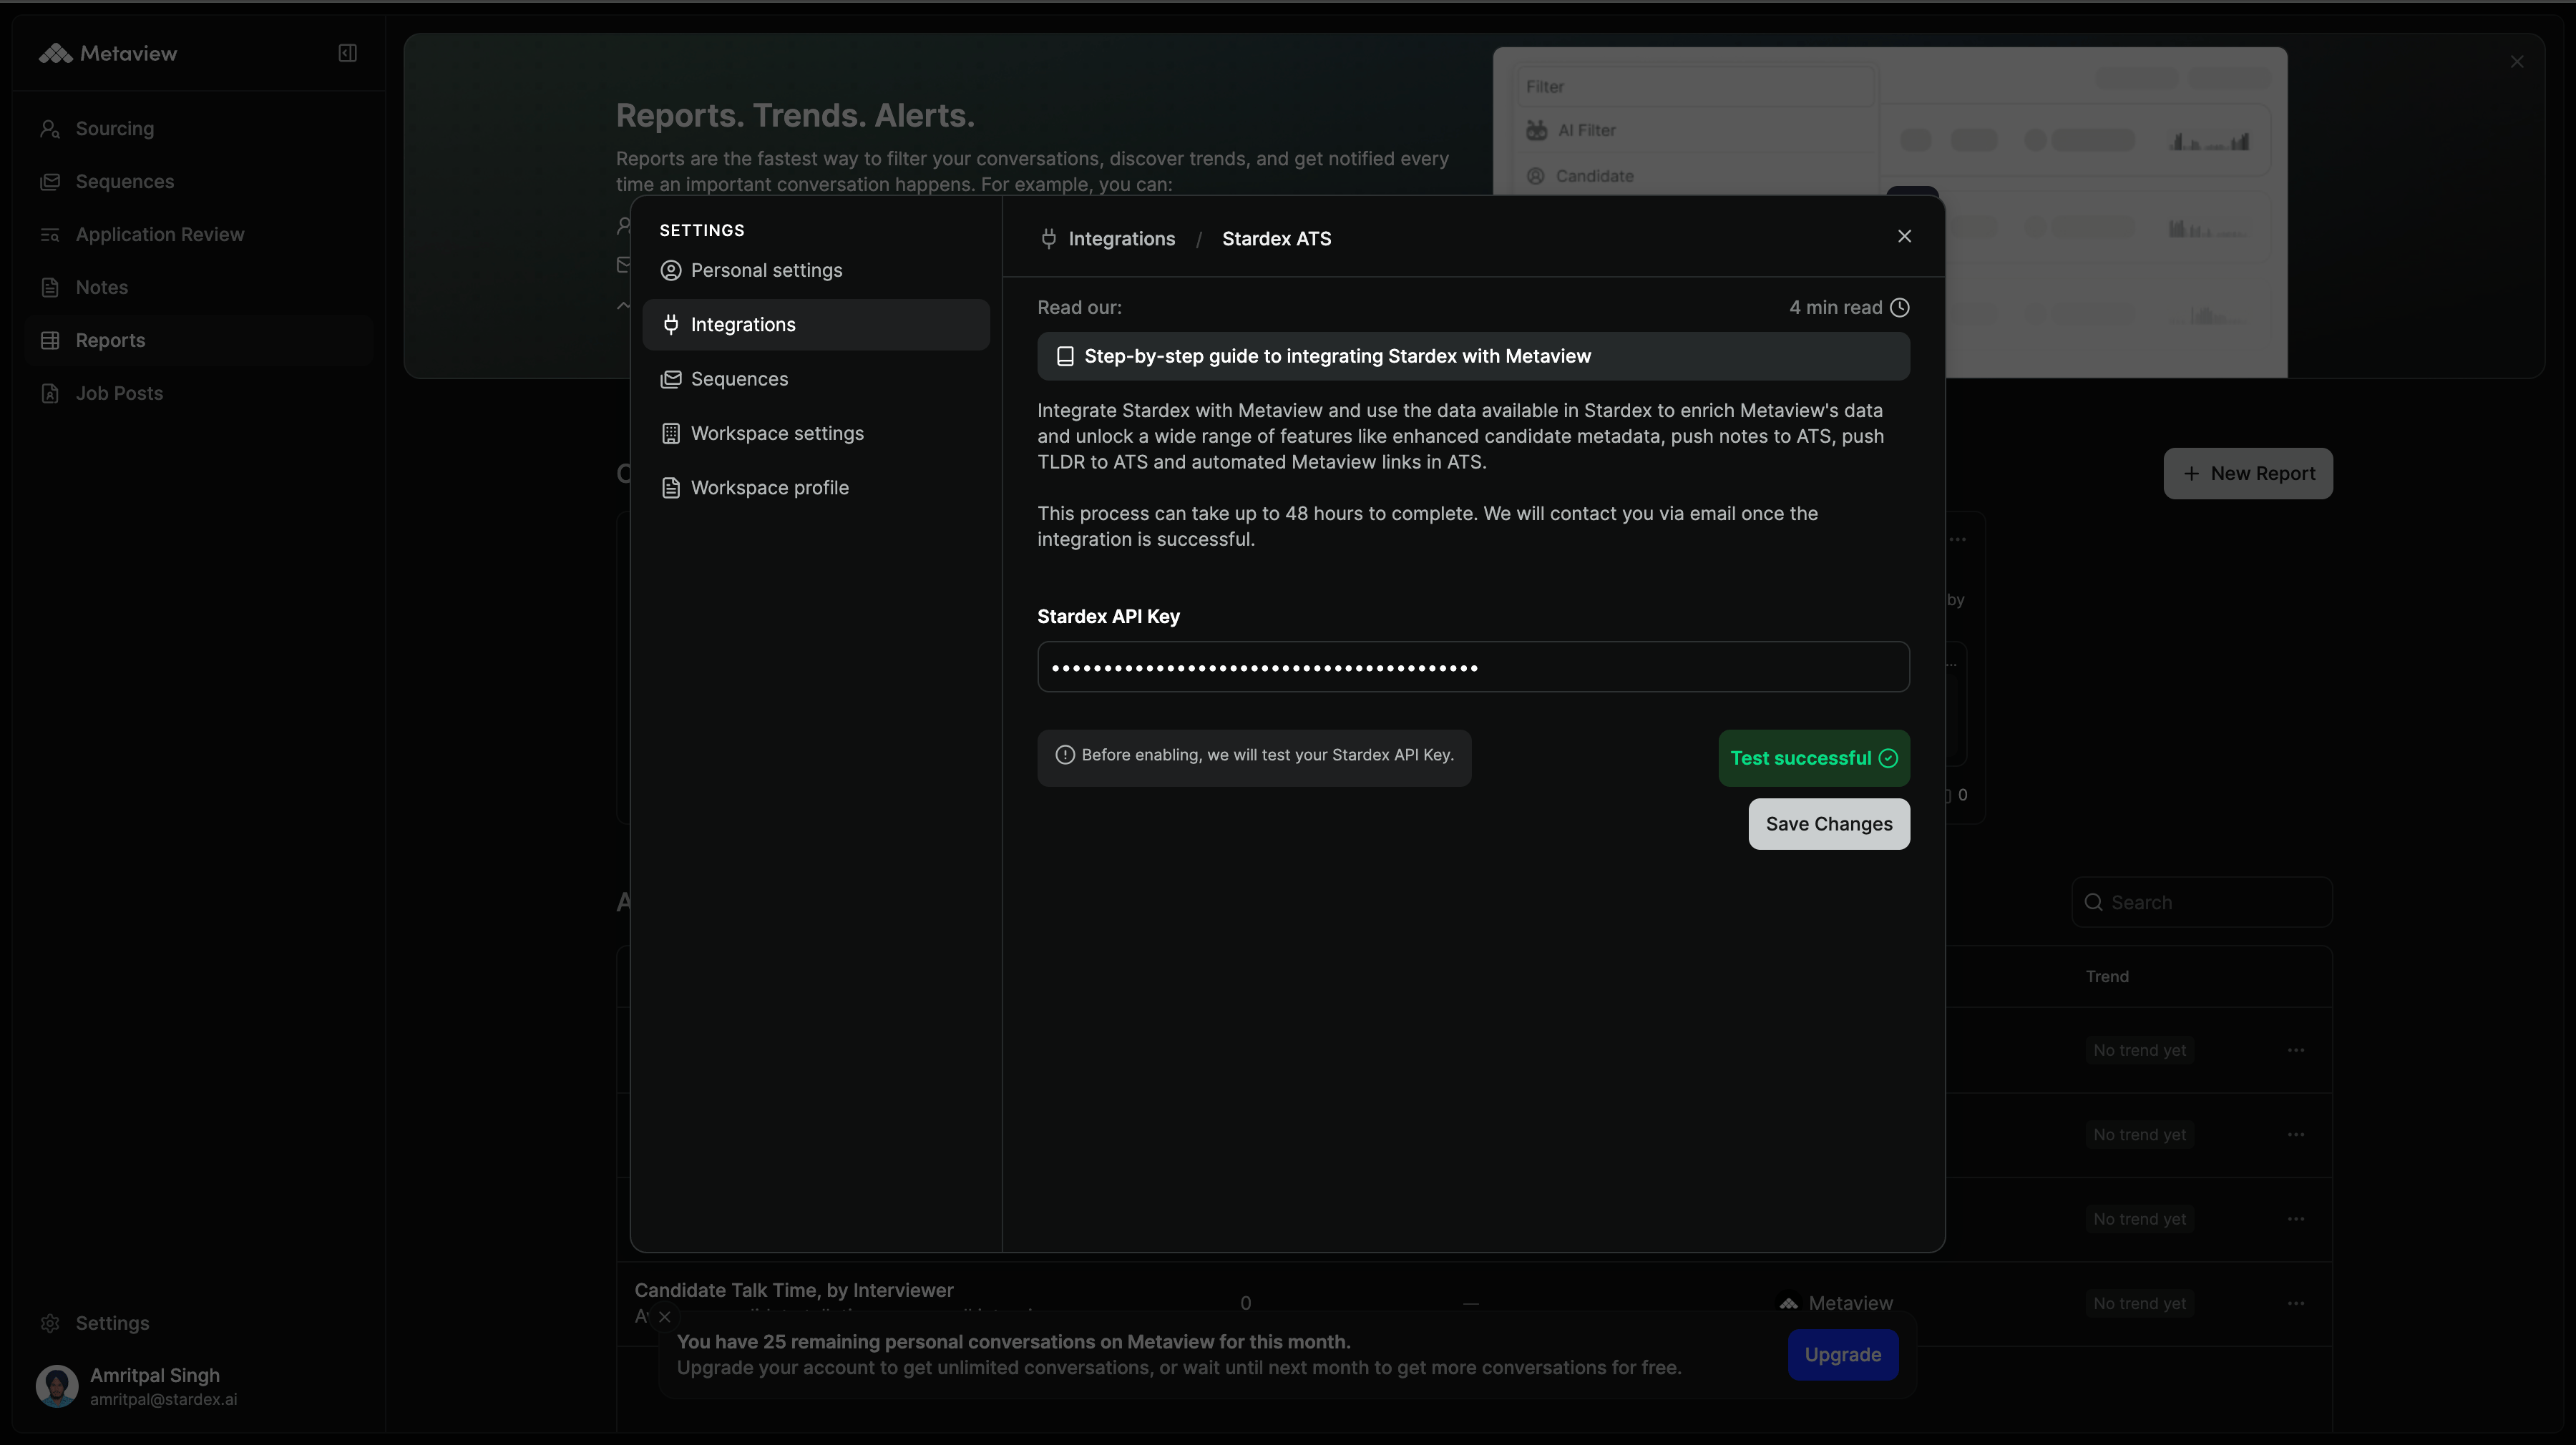Viewport: 2576px width, 1445px height.
Task: Open Sequences in the main sidebar
Action: pos(199,182)
